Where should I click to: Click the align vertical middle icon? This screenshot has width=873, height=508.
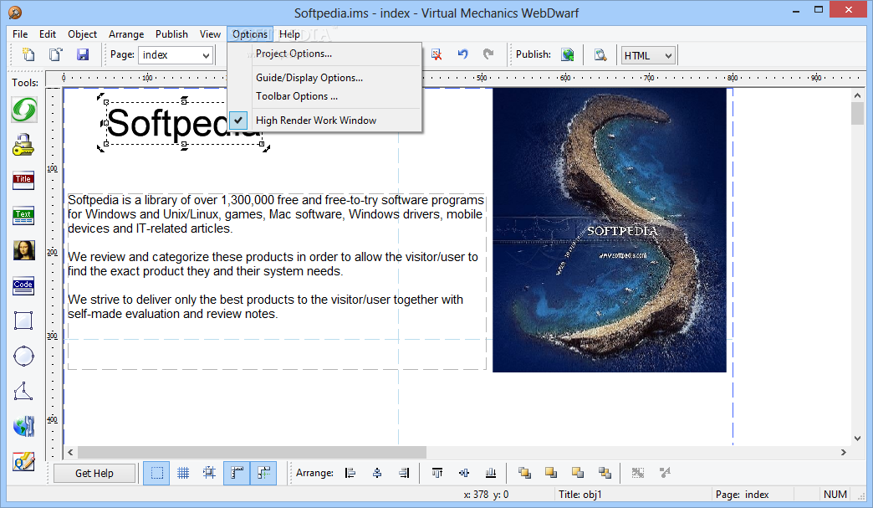click(464, 473)
